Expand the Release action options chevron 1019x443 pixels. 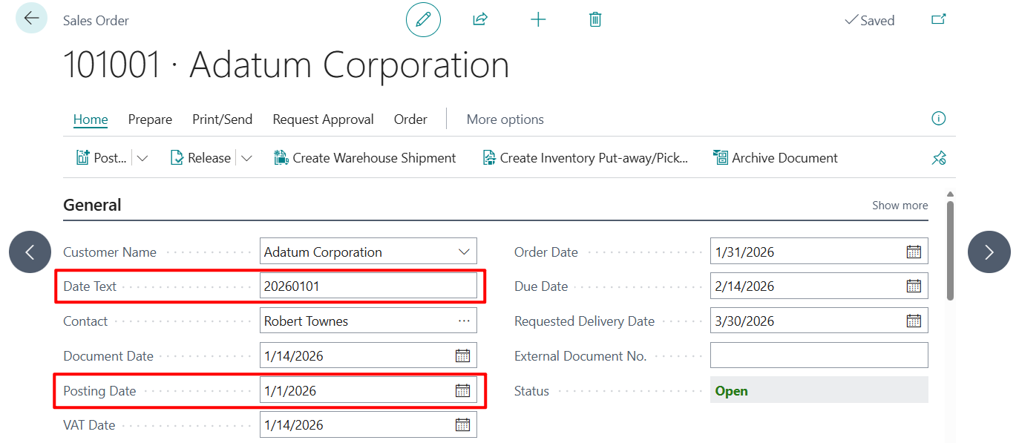point(246,157)
